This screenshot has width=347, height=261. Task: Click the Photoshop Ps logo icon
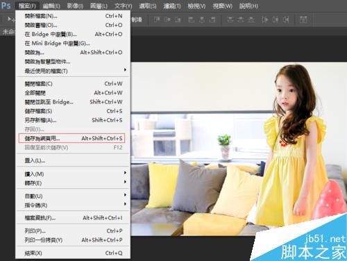click(x=6, y=5)
